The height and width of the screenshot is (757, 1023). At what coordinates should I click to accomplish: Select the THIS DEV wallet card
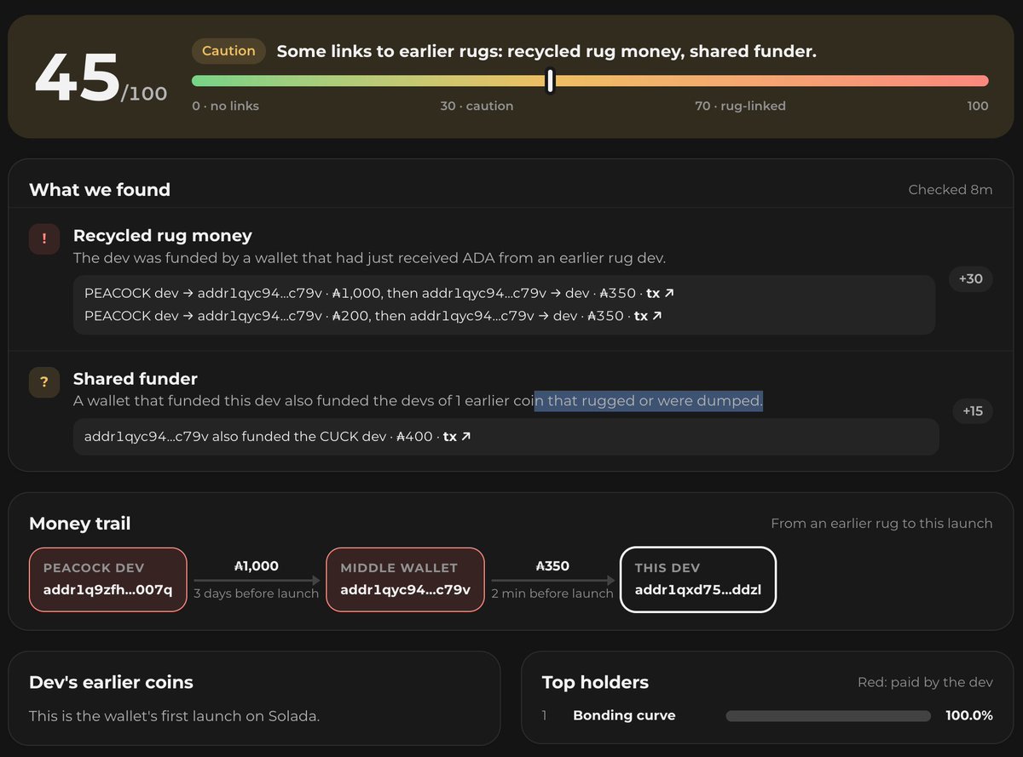[x=697, y=579]
